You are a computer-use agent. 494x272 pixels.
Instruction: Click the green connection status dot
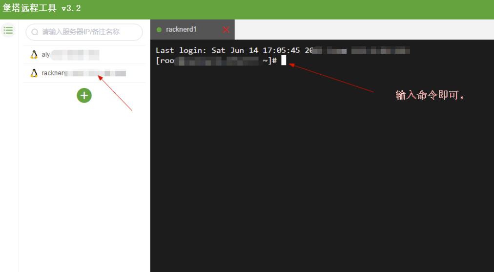(159, 30)
